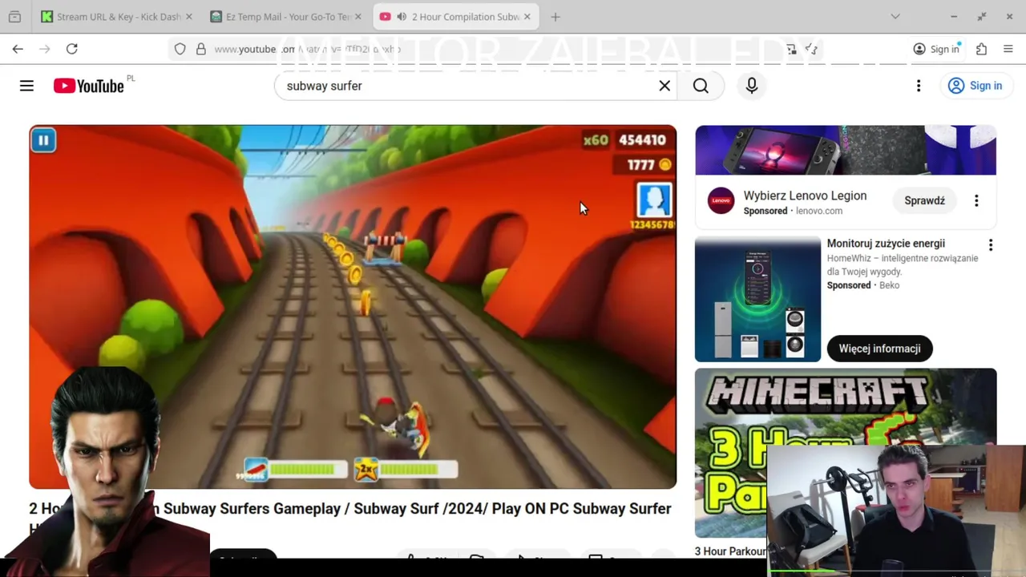The width and height of the screenshot is (1026, 577).
Task: Click the browser toolbar Sign in account button
Action: coord(936,49)
